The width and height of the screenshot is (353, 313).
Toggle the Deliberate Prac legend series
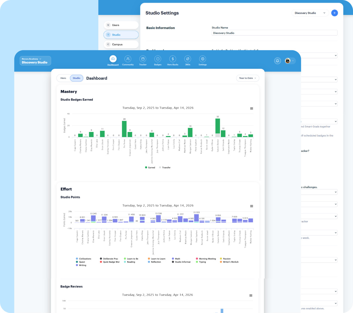click(x=109, y=259)
